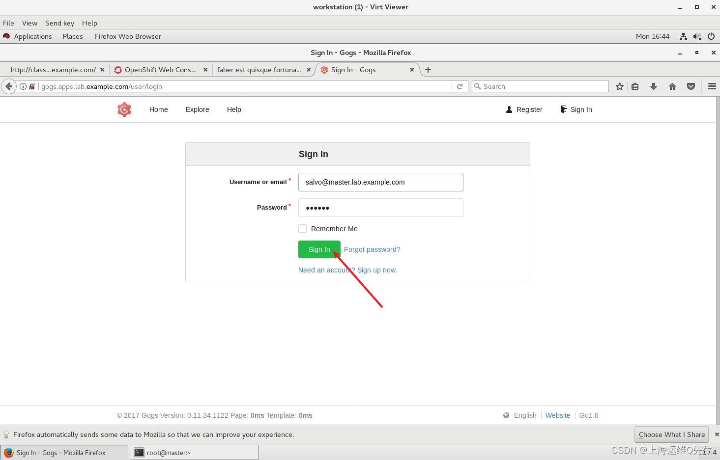
Task: Follow the Forgot password? link
Action: click(372, 249)
